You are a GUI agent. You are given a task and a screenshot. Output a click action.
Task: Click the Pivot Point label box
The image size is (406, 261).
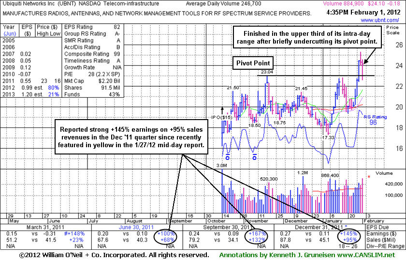coord(253,63)
